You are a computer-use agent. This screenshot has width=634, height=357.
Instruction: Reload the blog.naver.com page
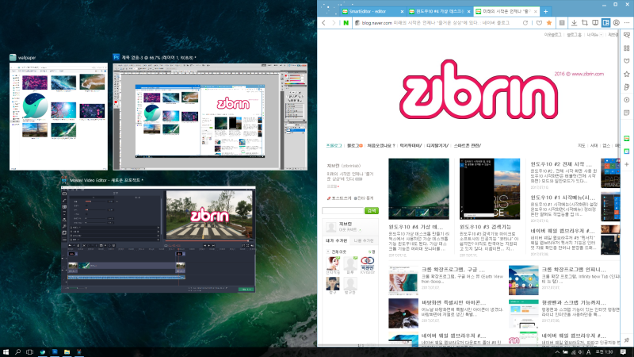[525, 23]
